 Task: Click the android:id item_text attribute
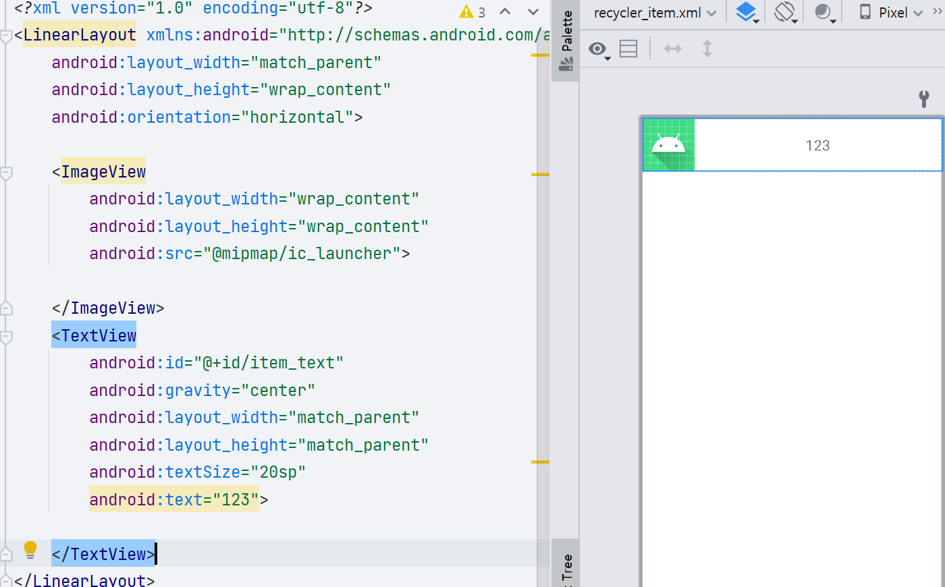click(x=216, y=363)
